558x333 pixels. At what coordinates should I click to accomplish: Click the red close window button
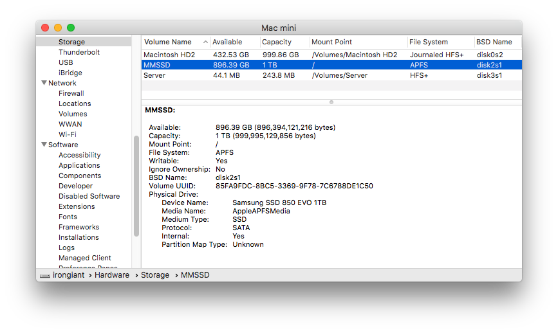[45, 28]
